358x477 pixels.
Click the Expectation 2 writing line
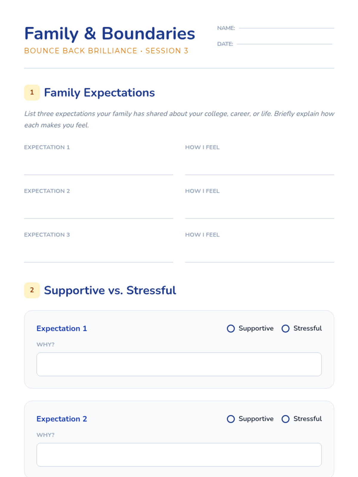98,212
